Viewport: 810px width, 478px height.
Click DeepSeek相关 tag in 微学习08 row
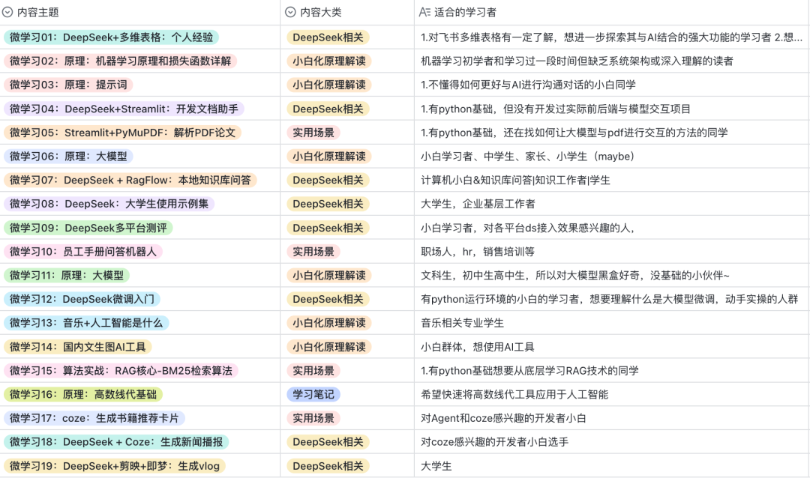328,204
